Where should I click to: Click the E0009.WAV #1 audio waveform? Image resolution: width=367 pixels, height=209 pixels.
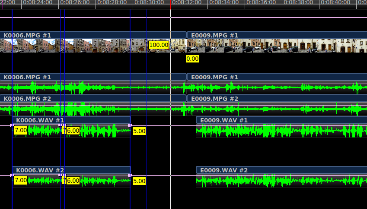tap(277, 131)
